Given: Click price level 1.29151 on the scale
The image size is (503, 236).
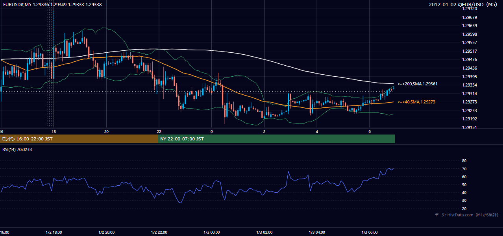Looking at the screenshot, I should [470, 127].
